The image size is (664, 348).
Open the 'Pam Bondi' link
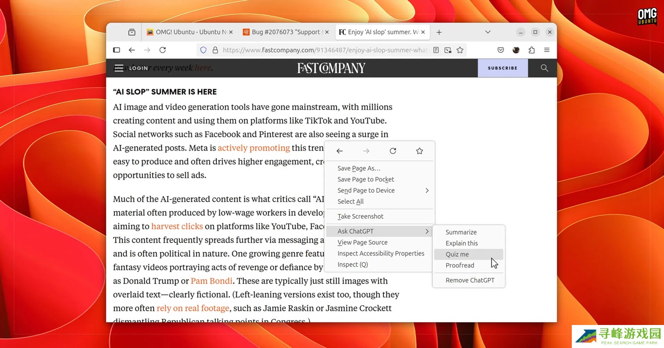pos(212,281)
